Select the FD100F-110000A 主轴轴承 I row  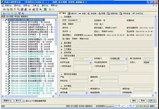(x=31, y=69)
